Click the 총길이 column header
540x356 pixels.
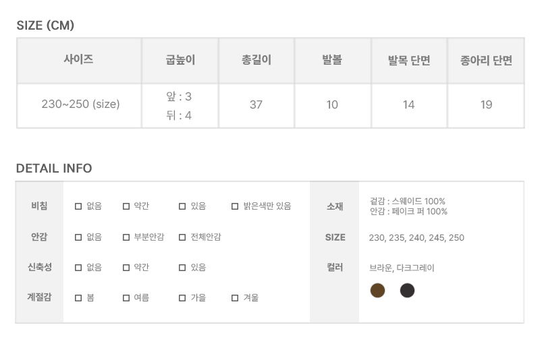click(x=256, y=60)
